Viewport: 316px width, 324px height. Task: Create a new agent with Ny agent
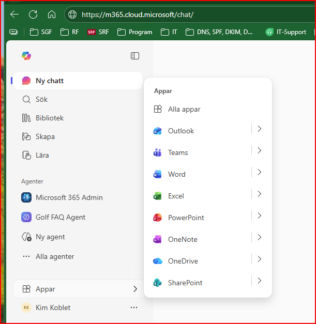tap(78, 237)
